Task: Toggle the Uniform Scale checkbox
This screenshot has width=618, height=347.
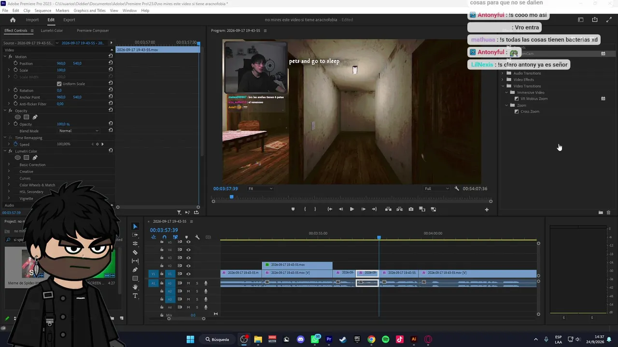Action: point(59,84)
